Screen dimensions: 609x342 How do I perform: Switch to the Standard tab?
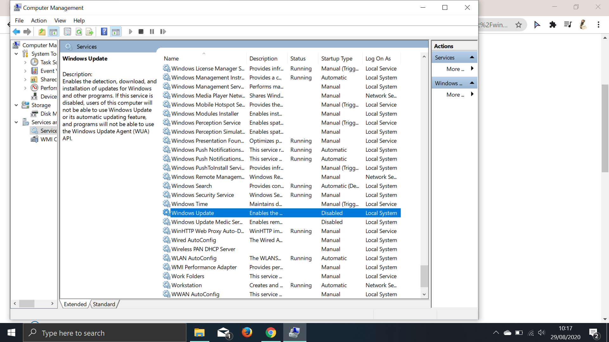[104, 304]
